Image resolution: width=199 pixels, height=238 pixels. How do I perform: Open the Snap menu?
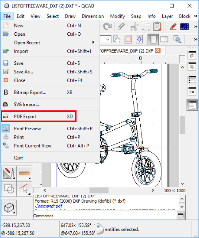tap(136, 16)
